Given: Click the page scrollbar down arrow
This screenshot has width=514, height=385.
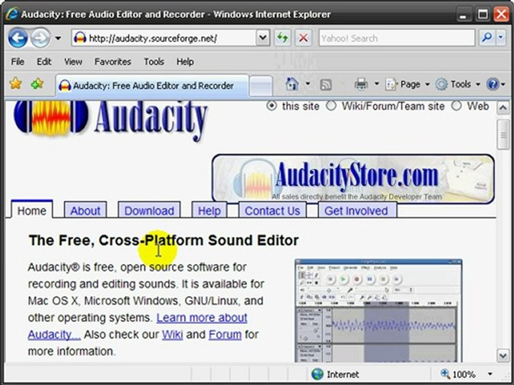Looking at the screenshot, I should [x=503, y=355].
